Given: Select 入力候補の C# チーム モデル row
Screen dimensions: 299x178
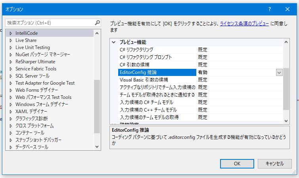Looking at the screenshot, I should [x=200, y=102].
